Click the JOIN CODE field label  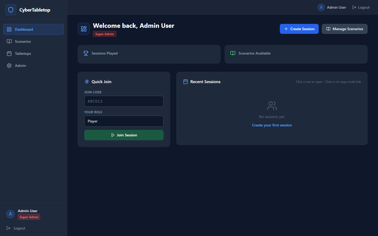point(93,92)
